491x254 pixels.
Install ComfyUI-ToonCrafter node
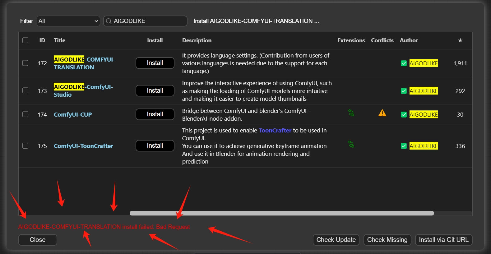155,146
